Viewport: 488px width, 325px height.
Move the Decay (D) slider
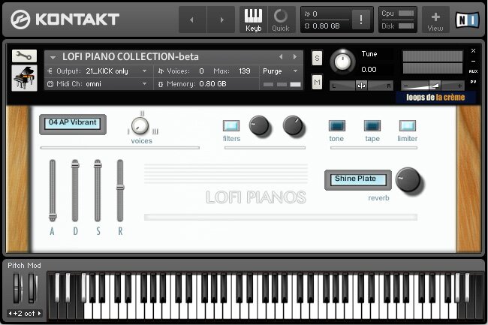tap(75, 164)
